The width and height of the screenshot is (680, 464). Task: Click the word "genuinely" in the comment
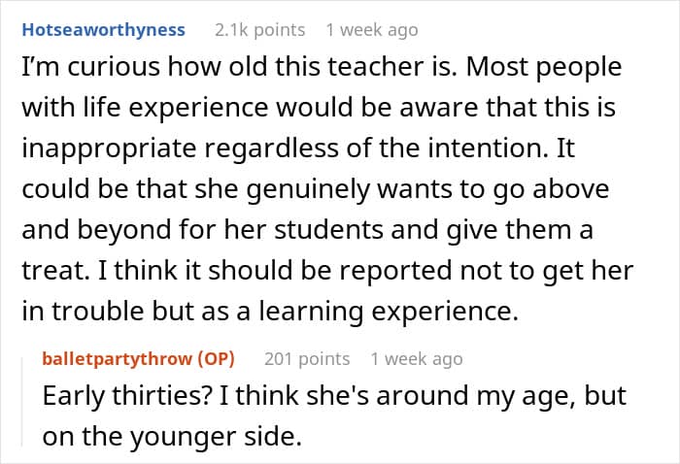[308, 189]
